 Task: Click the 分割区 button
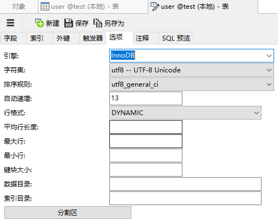[68, 213]
